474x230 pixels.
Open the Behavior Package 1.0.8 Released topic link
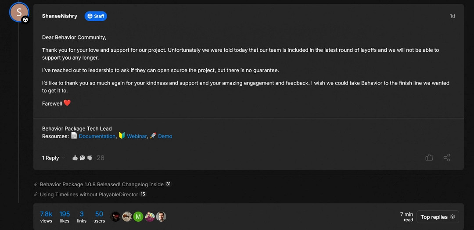(x=101, y=184)
